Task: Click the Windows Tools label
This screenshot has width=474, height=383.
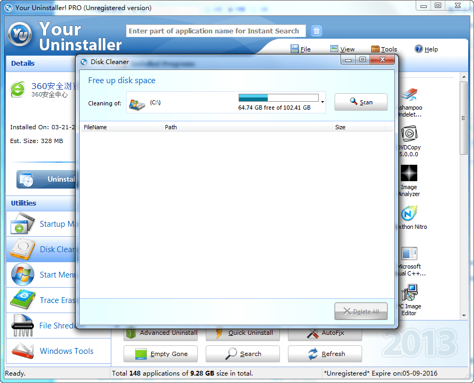Action: pyautogui.click(x=66, y=351)
